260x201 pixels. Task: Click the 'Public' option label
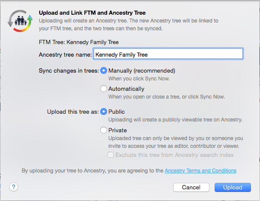click(117, 112)
